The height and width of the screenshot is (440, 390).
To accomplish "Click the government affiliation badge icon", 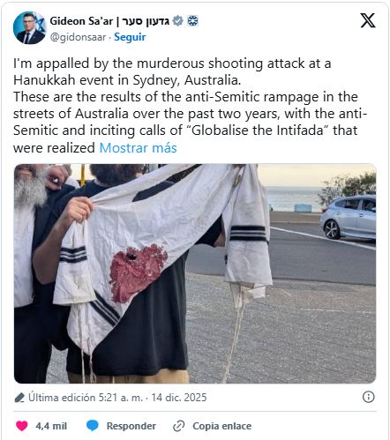I will click(192, 21).
